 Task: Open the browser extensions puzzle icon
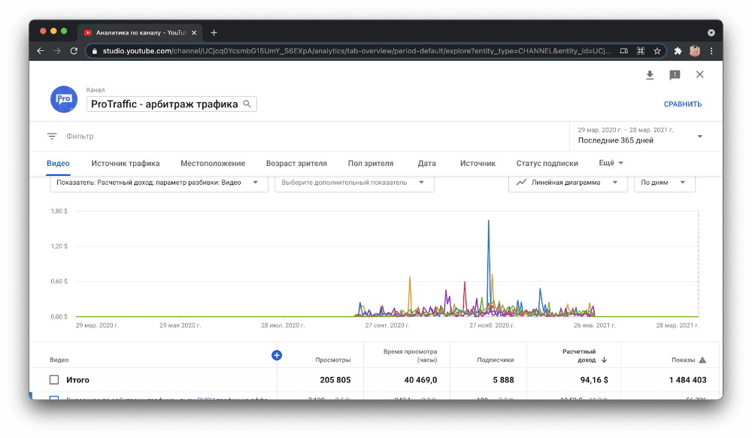click(678, 51)
